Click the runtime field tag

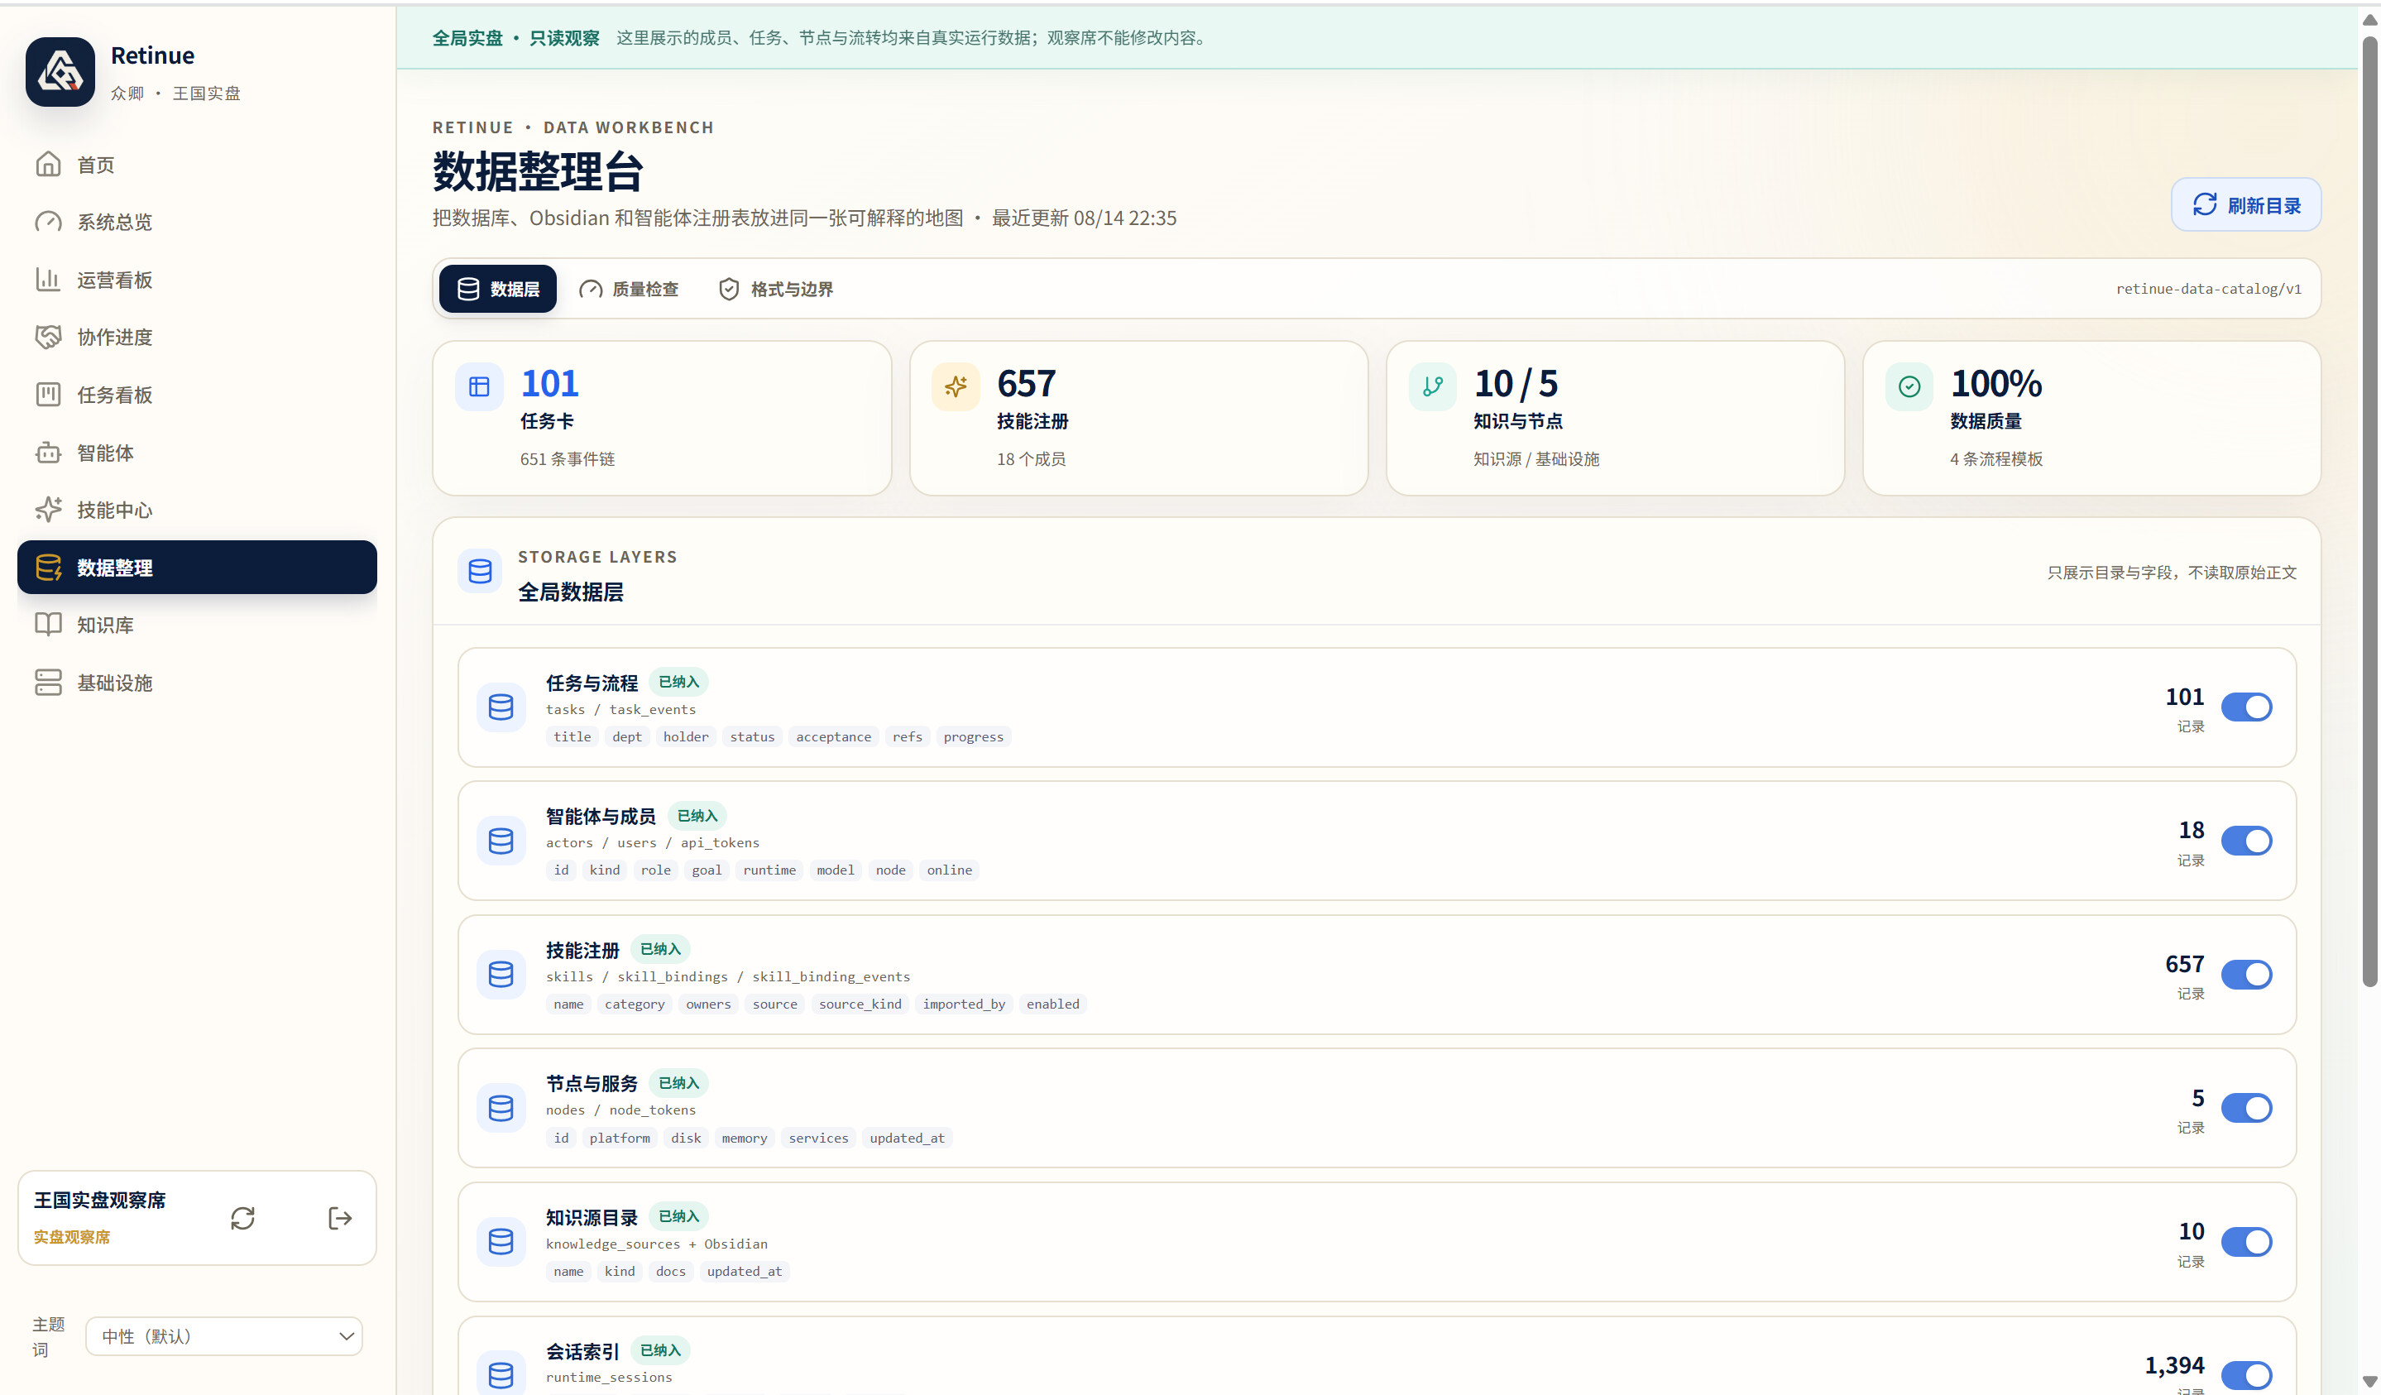(x=769, y=870)
